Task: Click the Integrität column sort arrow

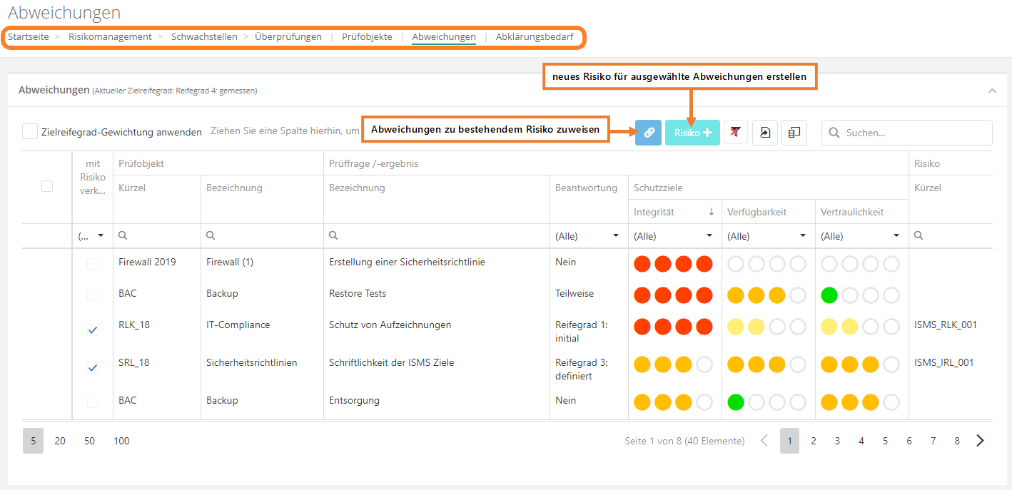Action: (711, 212)
